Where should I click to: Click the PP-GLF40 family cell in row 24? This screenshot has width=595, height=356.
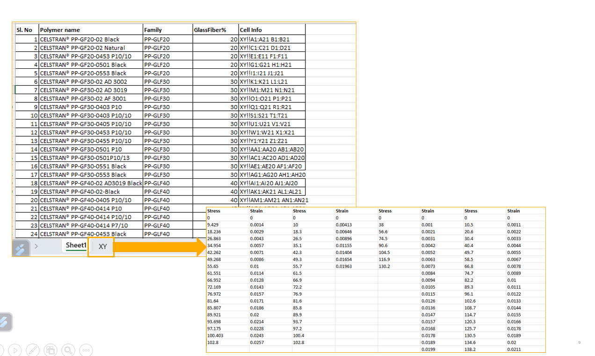coord(167,234)
